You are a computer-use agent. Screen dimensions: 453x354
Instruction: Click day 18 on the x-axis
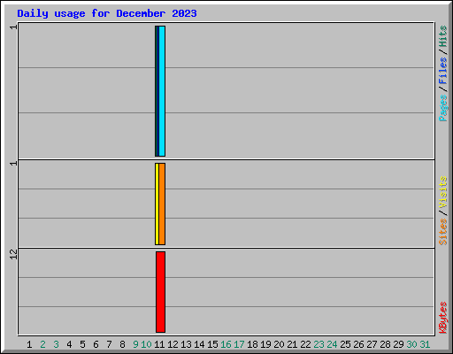tap(252, 344)
